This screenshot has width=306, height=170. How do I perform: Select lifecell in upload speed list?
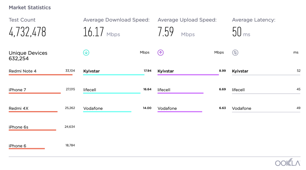coord(164,90)
